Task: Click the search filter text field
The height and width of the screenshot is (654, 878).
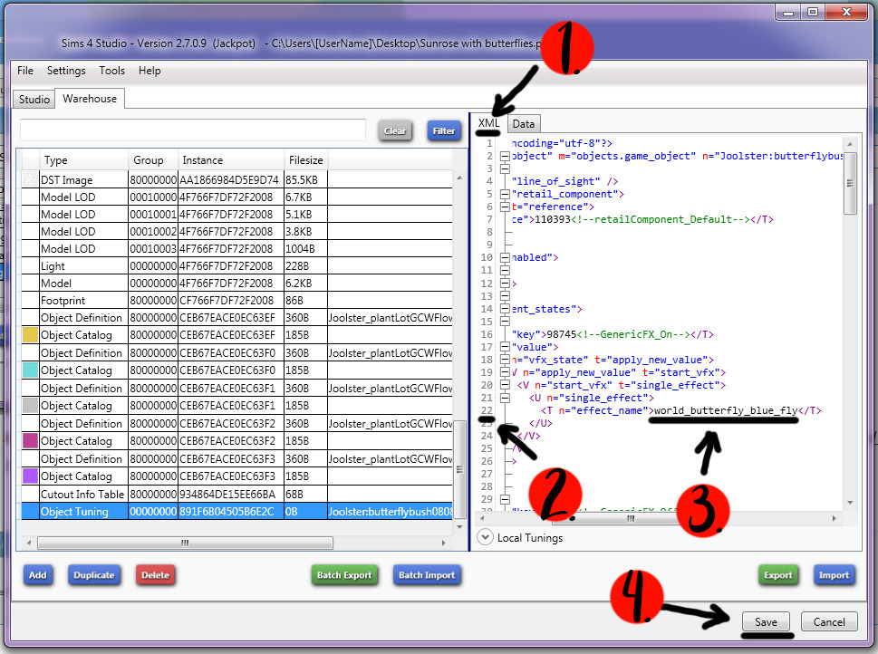Action: [193, 130]
